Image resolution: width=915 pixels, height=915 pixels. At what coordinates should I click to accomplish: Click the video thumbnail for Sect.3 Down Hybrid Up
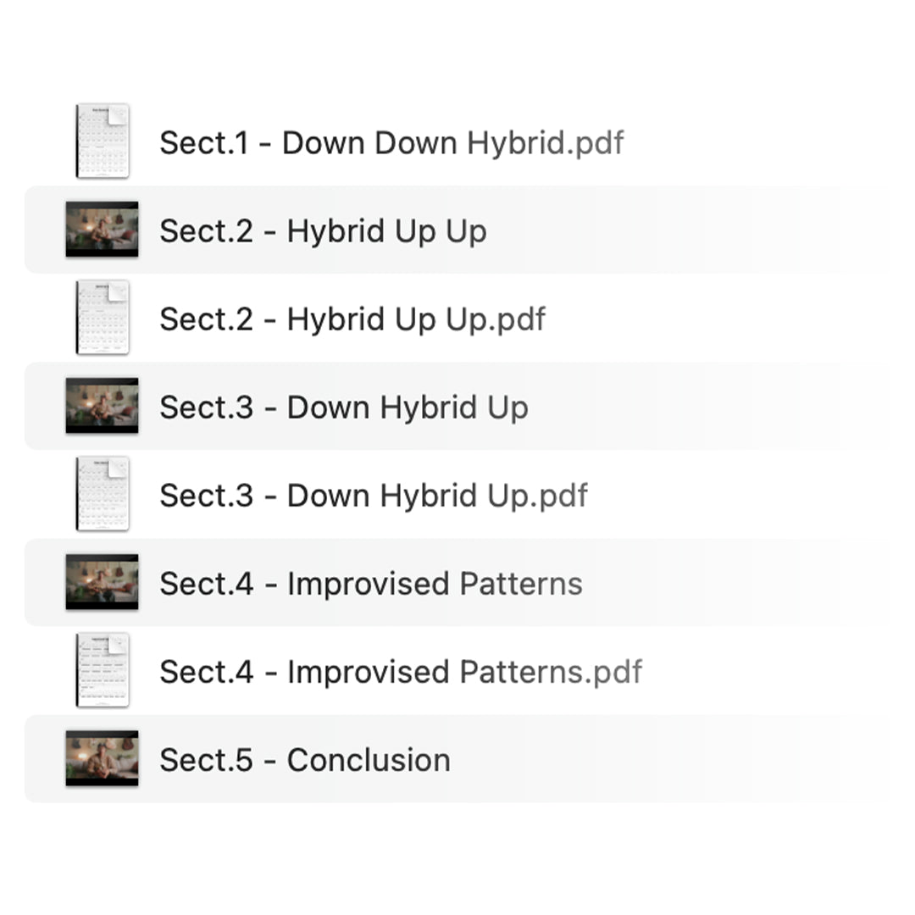[103, 406]
